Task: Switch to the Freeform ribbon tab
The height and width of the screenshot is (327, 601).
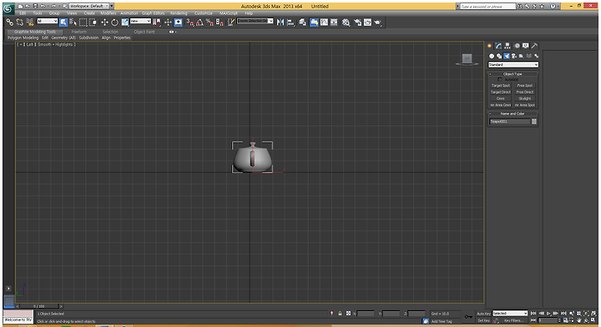Action: 79,32
